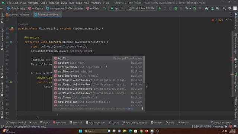Screen dimensions: 238x134
Task: Open the Profiler tool window
Action: (x=183, y=122)
